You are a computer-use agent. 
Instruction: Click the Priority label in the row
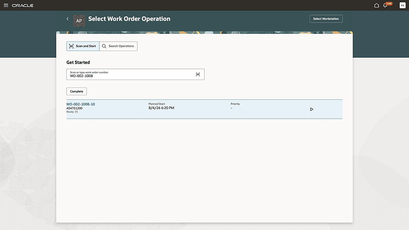click(235, 104)
